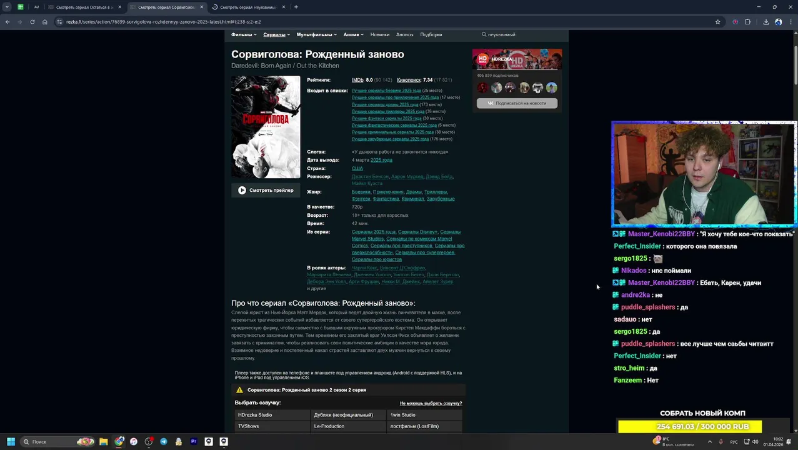798x450 pixels.
Task: Open the weather widget showing 8°C
Action: click(x=674, y=441)
